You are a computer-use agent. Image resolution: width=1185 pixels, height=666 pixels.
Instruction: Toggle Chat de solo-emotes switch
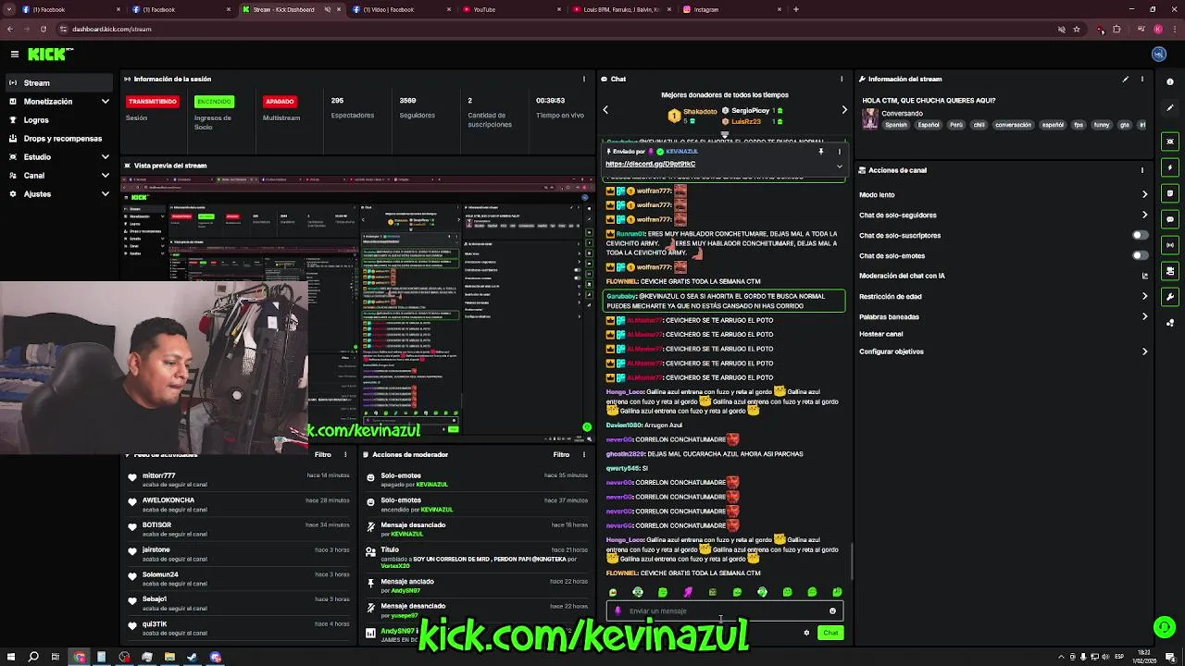pyautogui.click(x=1141, y=255)
